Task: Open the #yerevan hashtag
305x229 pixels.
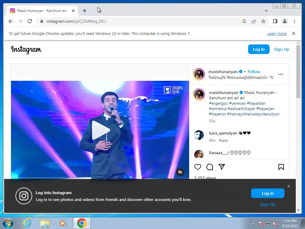Action: pos(237,103)
